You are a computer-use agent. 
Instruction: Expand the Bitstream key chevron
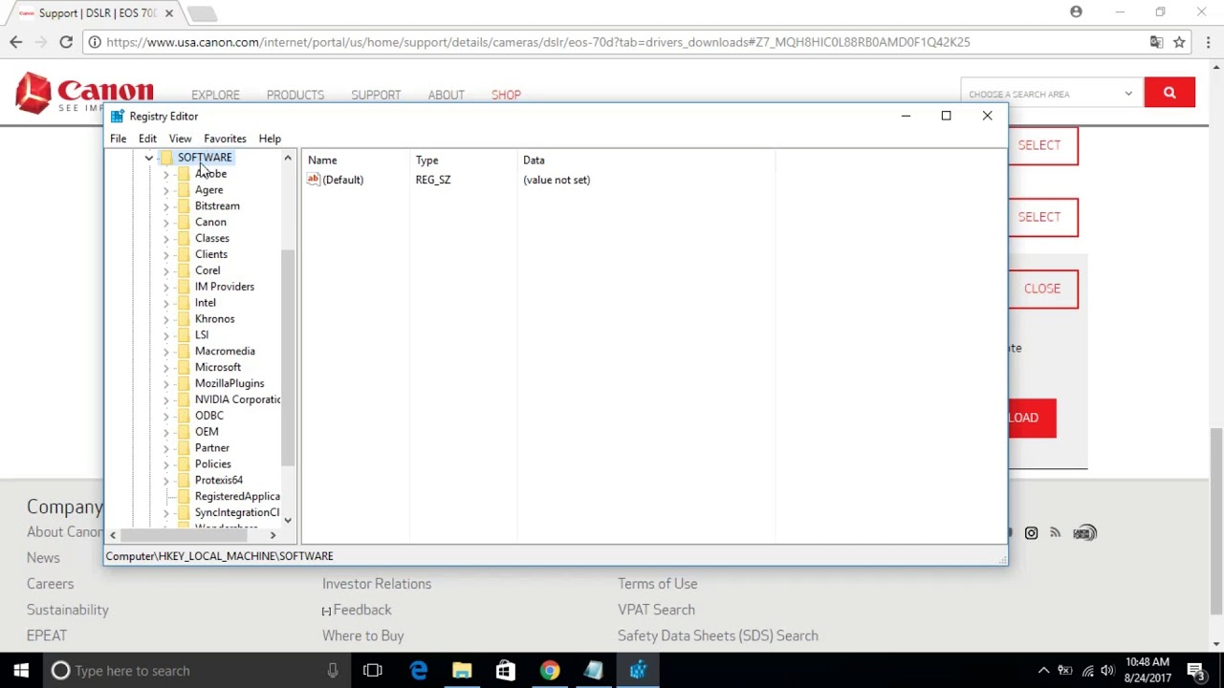click(x=166, y=206)
